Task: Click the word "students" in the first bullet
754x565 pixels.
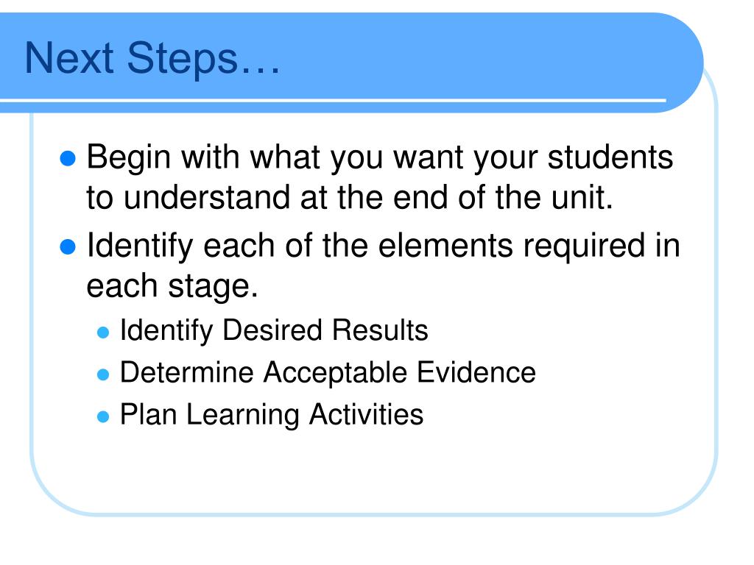Action: (x=610, y=157)
